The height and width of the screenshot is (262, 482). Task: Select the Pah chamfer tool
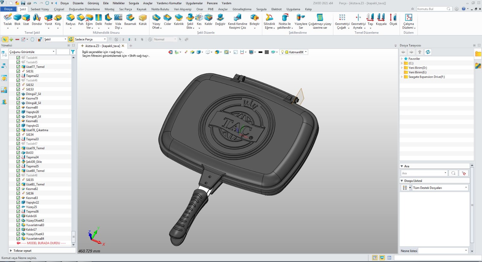tap(81, 20)
